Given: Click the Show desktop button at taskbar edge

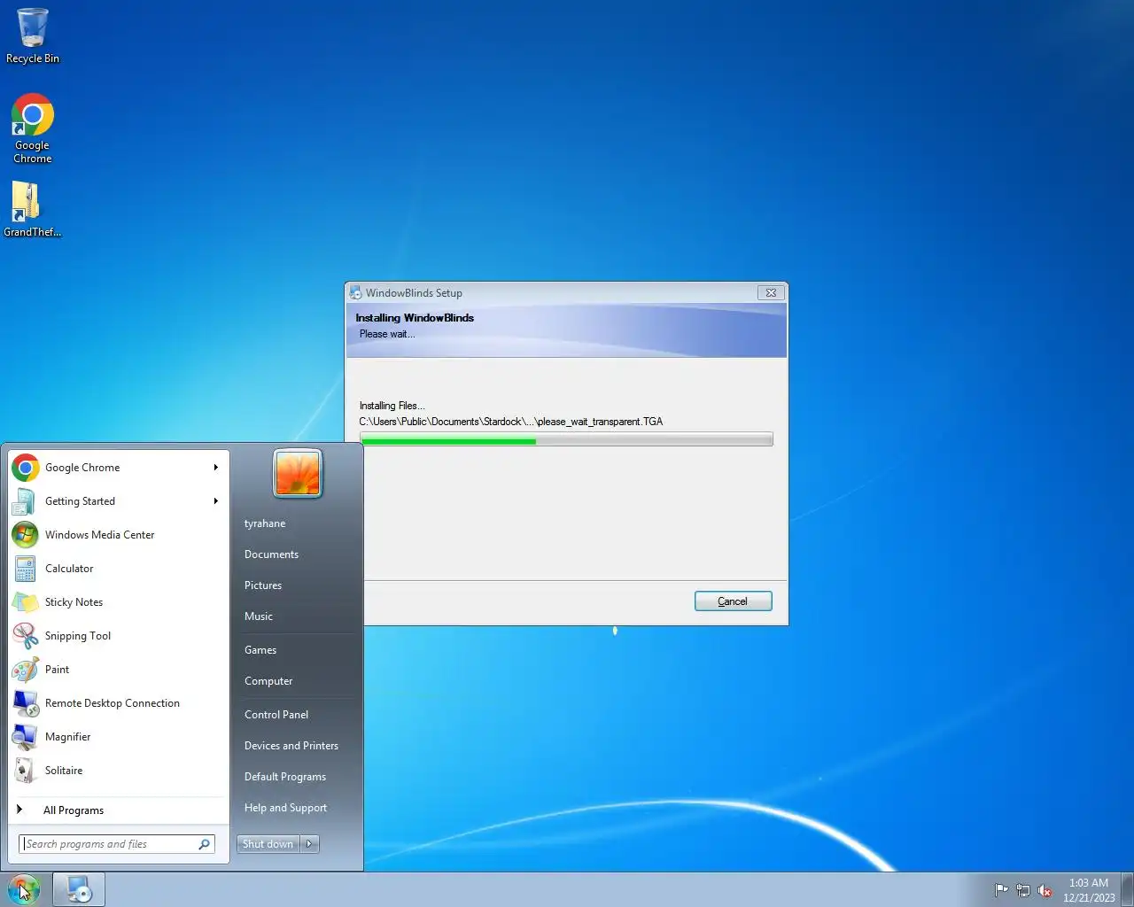Looking at the screenshot, I should coord(1128,889).
